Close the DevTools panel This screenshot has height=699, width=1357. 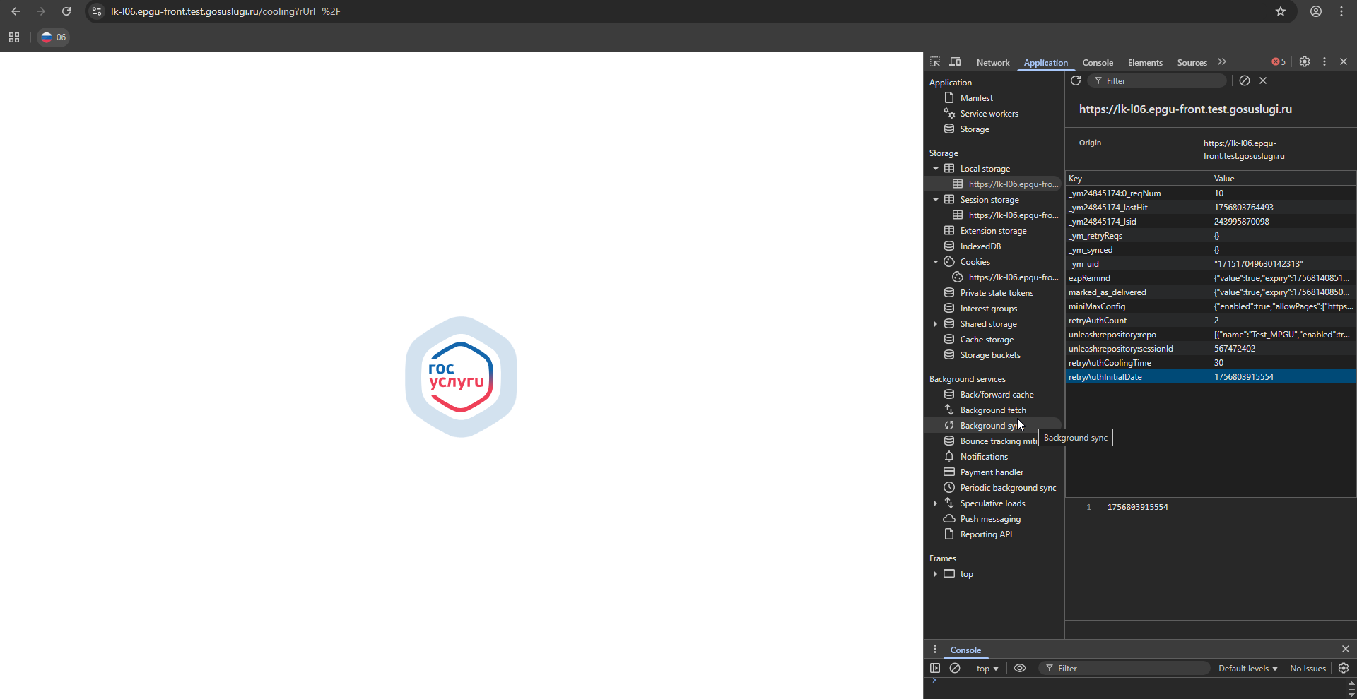1344,62
